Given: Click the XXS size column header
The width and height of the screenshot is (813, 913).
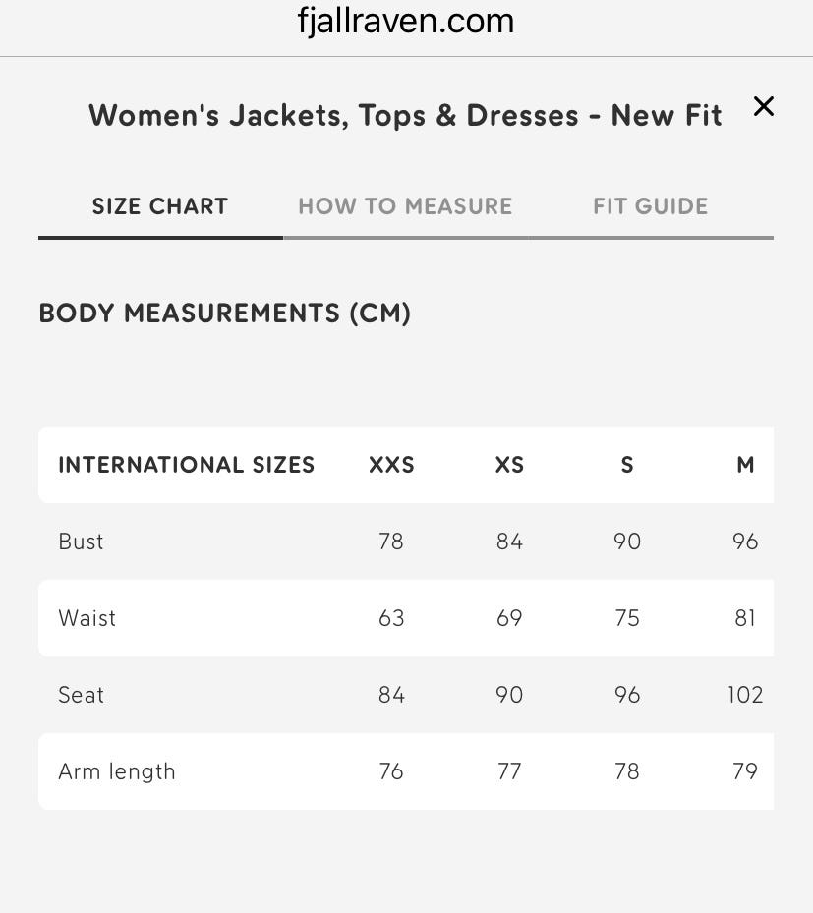Looking at the screenshot, I should pos(391,465).
